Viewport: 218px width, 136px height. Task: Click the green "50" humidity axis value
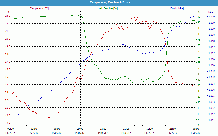tap(199, 68)
